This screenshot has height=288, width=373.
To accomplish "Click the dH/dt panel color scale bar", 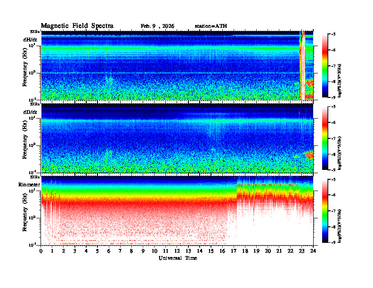I will (325, 66).
